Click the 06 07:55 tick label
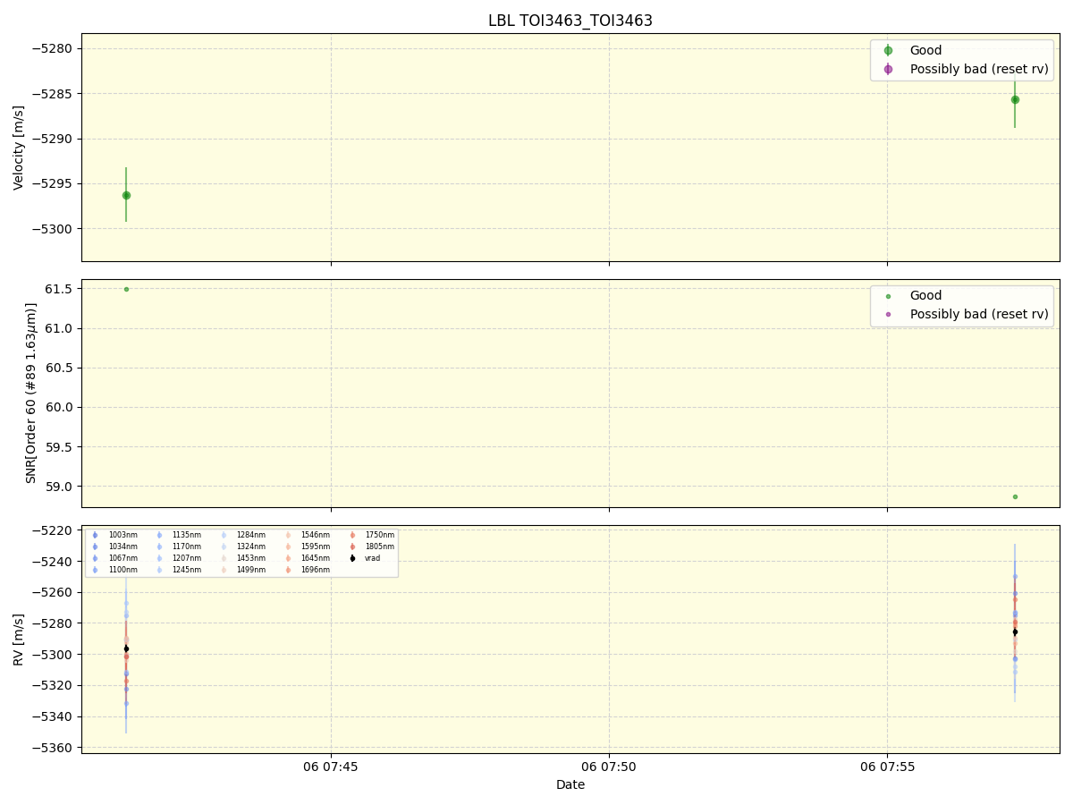 point(887,767)
